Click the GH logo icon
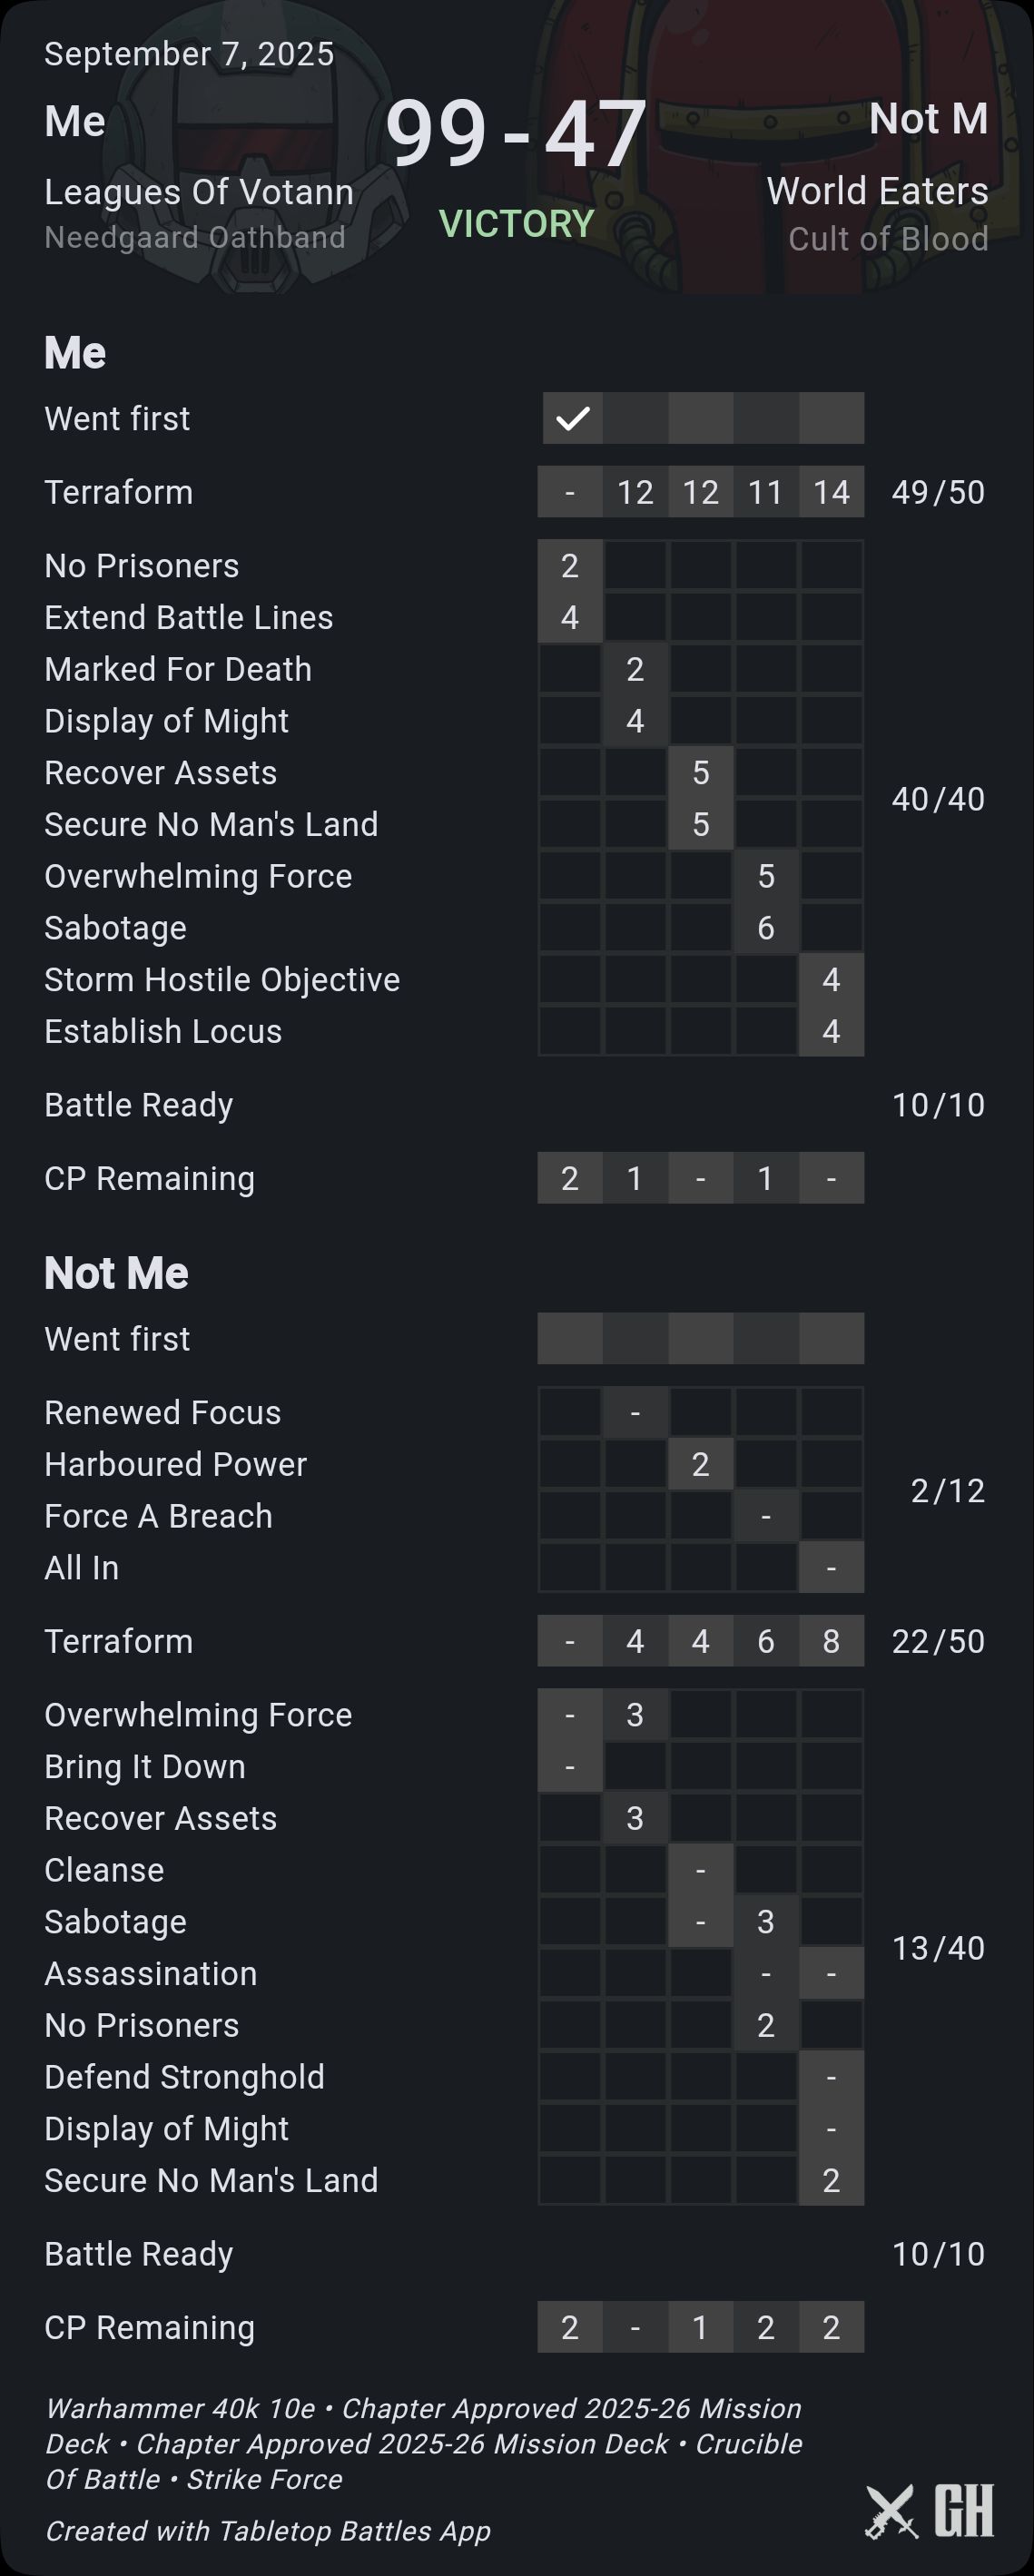The height and width of the screenshot is (2576, 1034). pyautogui.click(x=964, y=2511)
